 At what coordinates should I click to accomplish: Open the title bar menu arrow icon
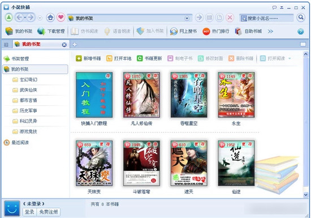(x=282, y=8)
